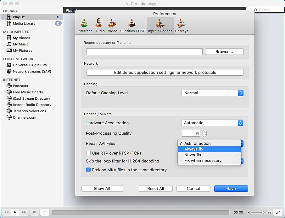Enable Use RTP over RTSP (TCP)
Viewport: 285px width, 218px height.
[88, 153]
